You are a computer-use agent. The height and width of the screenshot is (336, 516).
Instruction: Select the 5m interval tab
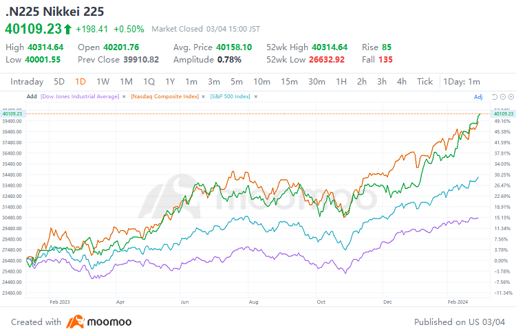pos(237,82)
